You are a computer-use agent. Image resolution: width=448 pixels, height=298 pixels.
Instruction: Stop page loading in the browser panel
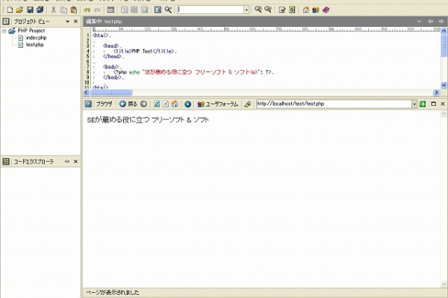point(166,104)
